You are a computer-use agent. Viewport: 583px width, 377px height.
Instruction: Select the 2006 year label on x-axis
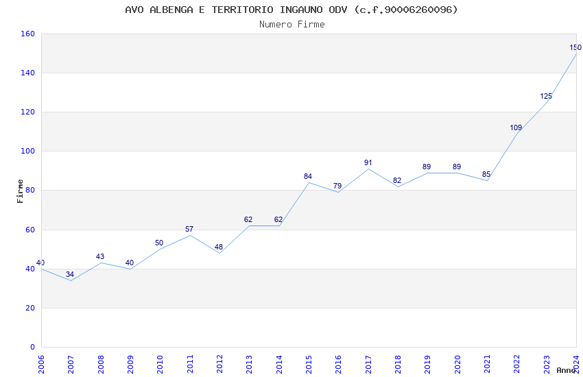[x=41, y=365]
